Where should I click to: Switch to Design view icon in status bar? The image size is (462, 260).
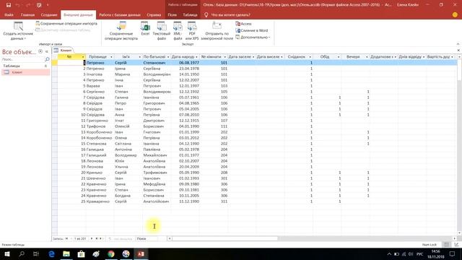tap(456, 245)
